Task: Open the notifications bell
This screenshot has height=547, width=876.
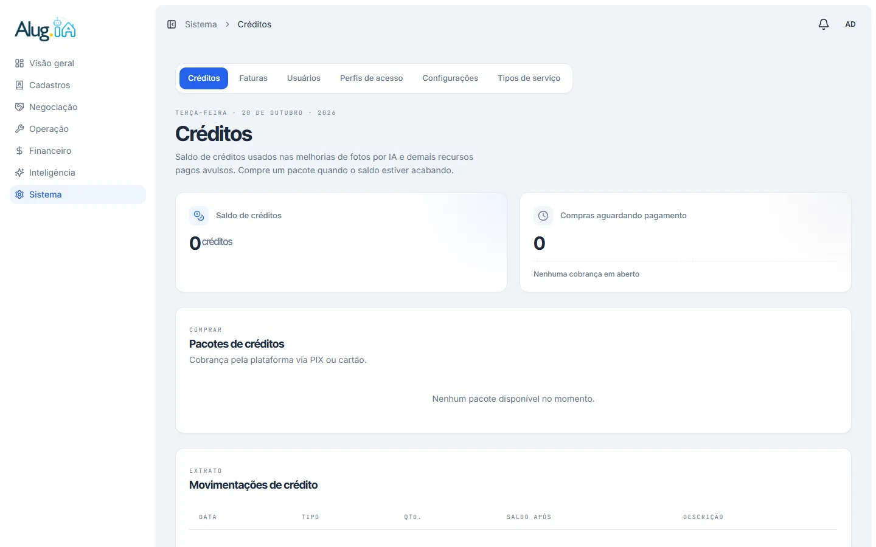Action: click(824, 24)
